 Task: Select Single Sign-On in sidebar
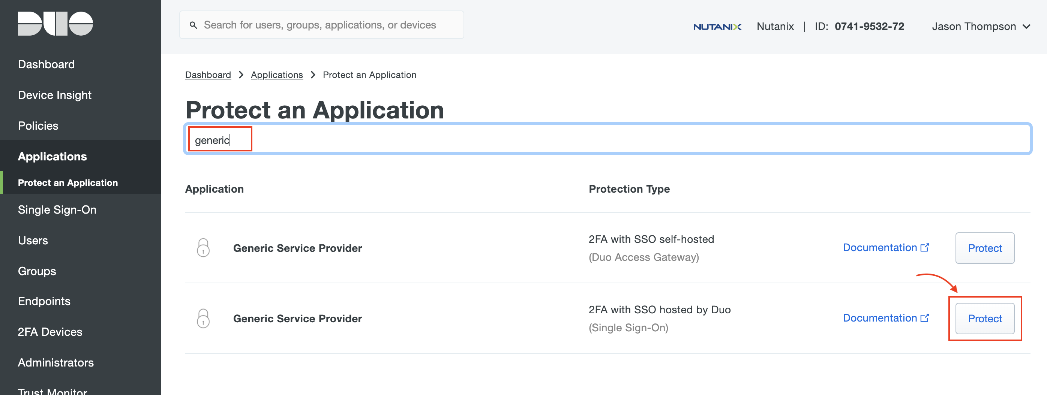(x=57, y=210)
